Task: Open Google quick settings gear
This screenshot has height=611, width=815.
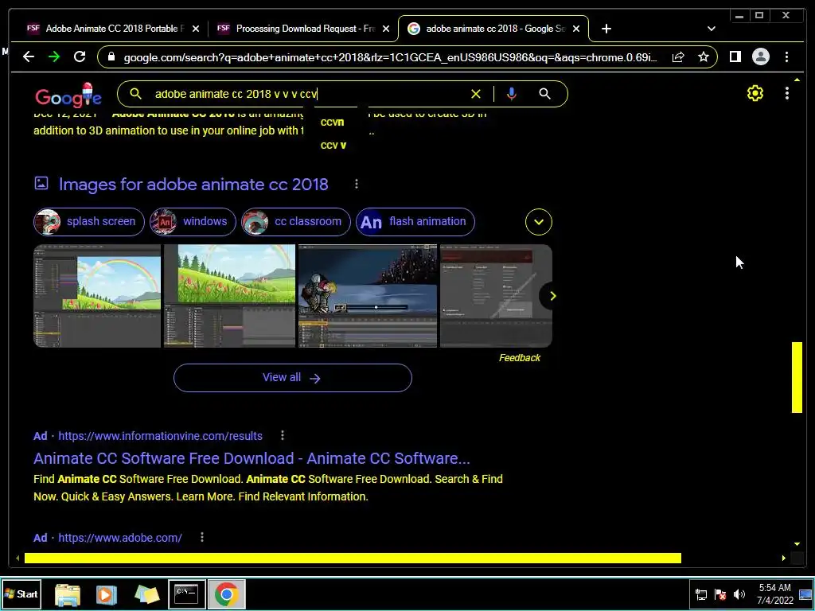Action: (x=755, y=94)
